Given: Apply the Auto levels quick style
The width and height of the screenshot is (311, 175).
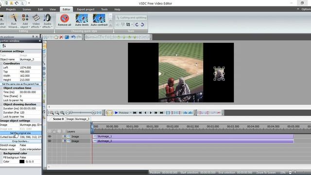Looking at the screenshot, I should 82,20.
